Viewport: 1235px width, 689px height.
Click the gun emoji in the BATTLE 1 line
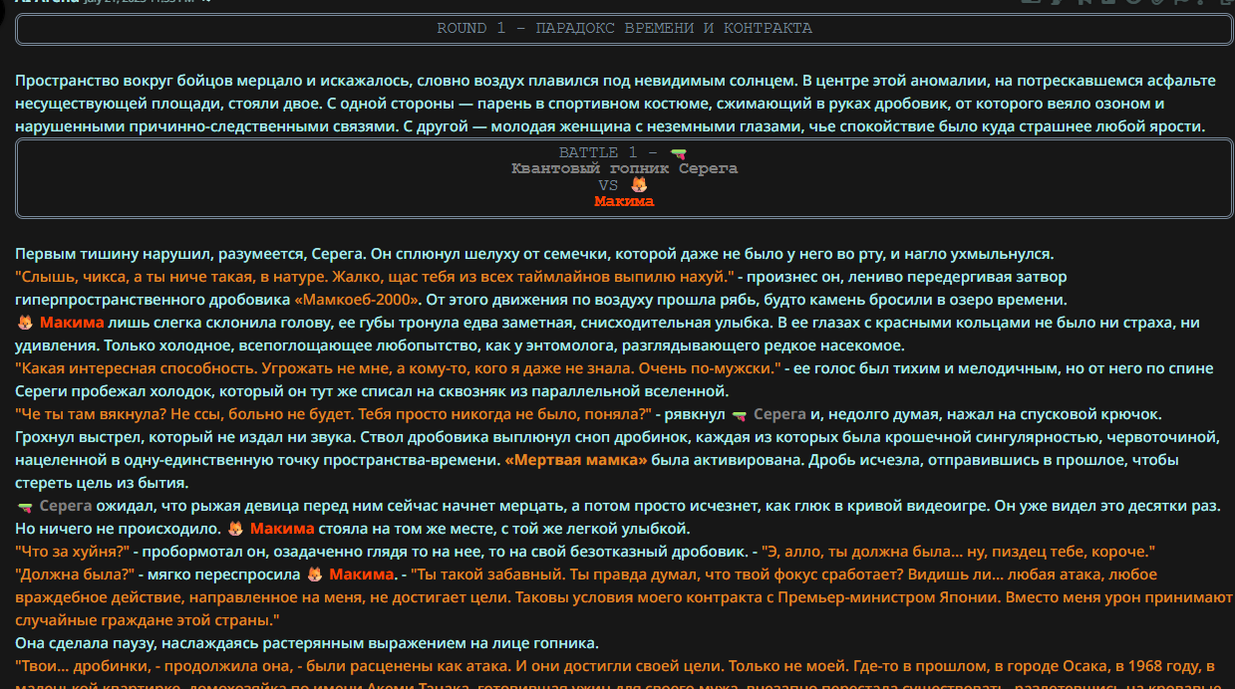(x=679, y=153)
